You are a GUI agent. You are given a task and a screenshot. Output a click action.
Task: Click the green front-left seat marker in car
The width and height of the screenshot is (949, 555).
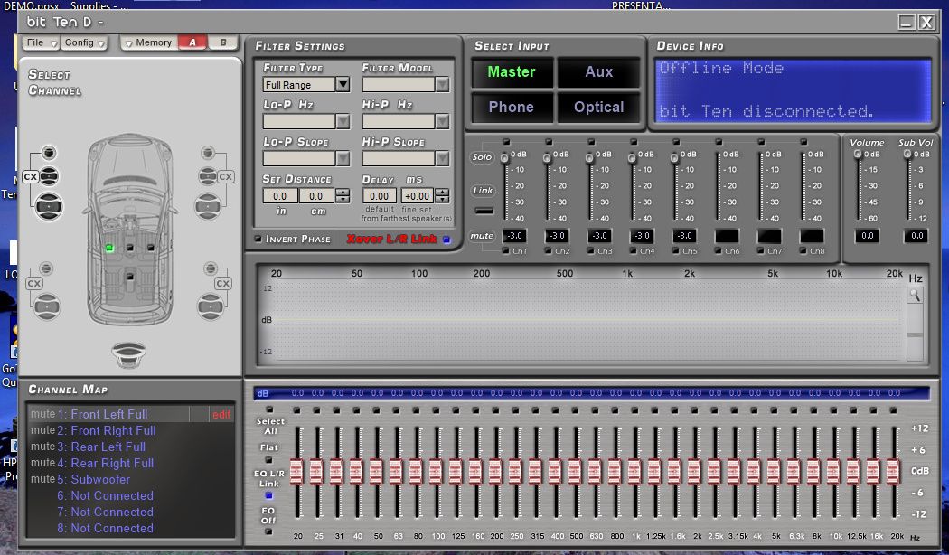coord(108,248)
